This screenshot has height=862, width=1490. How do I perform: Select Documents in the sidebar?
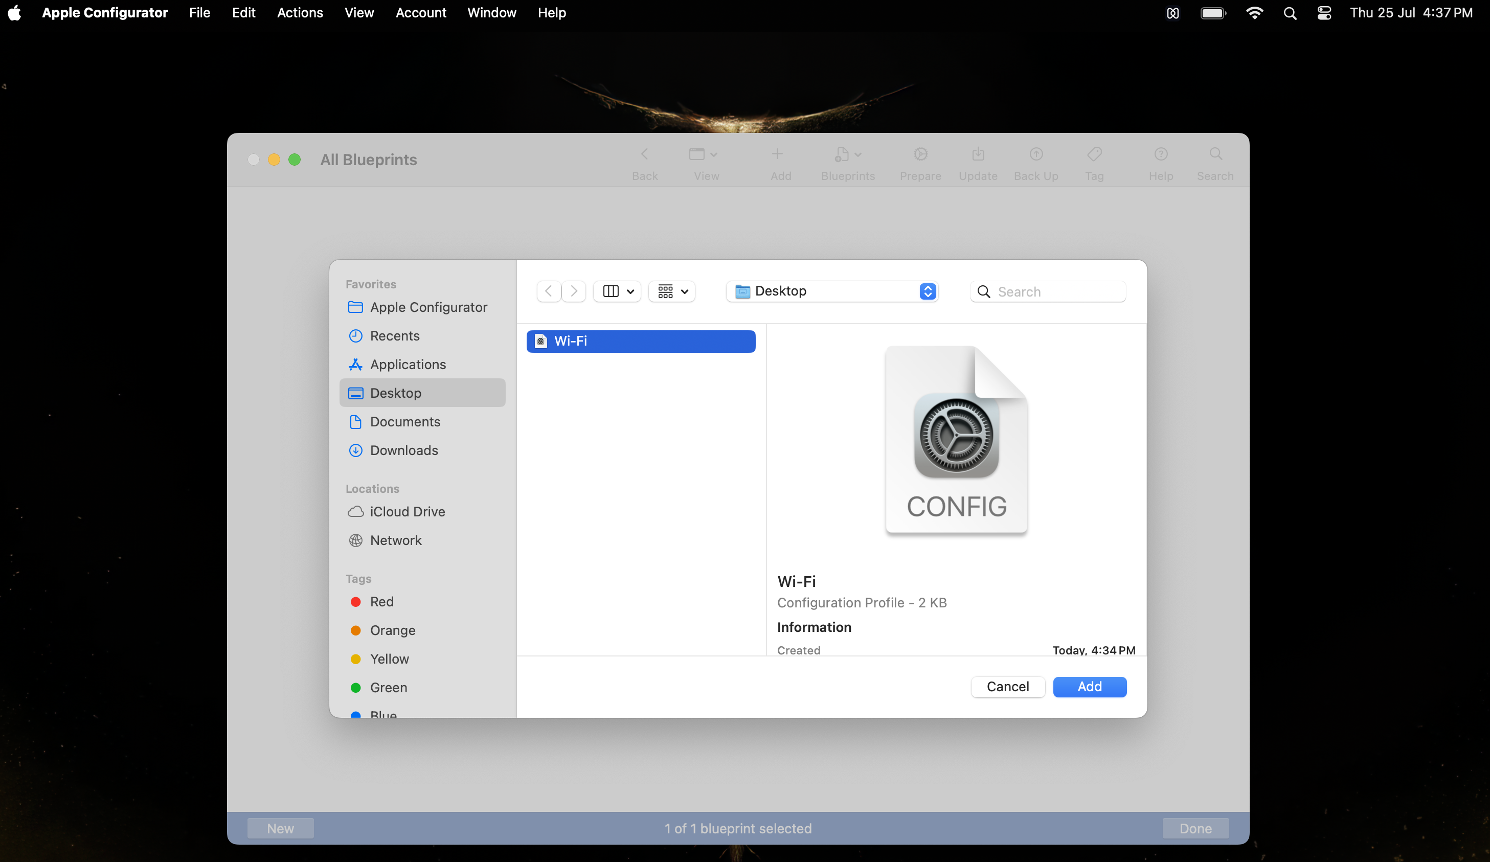pos(422,422)
